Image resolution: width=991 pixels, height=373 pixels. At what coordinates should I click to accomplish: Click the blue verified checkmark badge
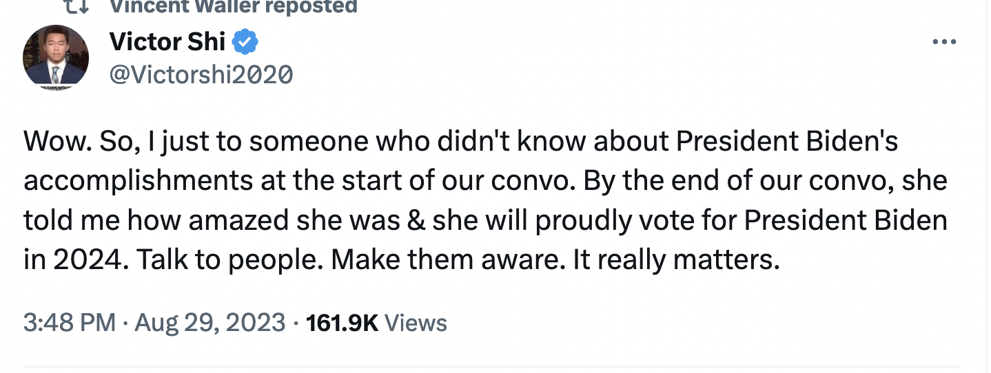[x=245, y=43]
